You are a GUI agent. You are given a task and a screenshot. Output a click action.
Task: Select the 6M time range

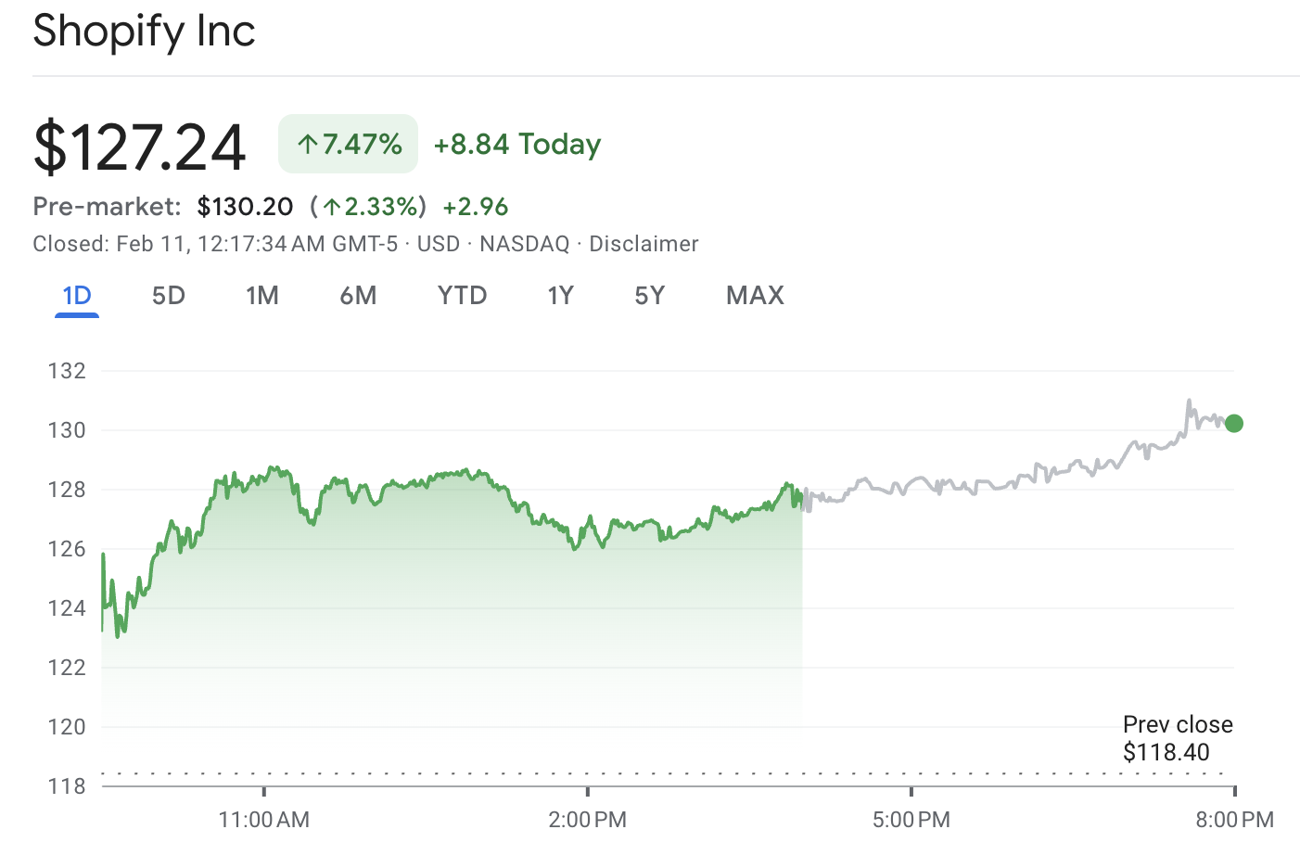click(359, 295)
